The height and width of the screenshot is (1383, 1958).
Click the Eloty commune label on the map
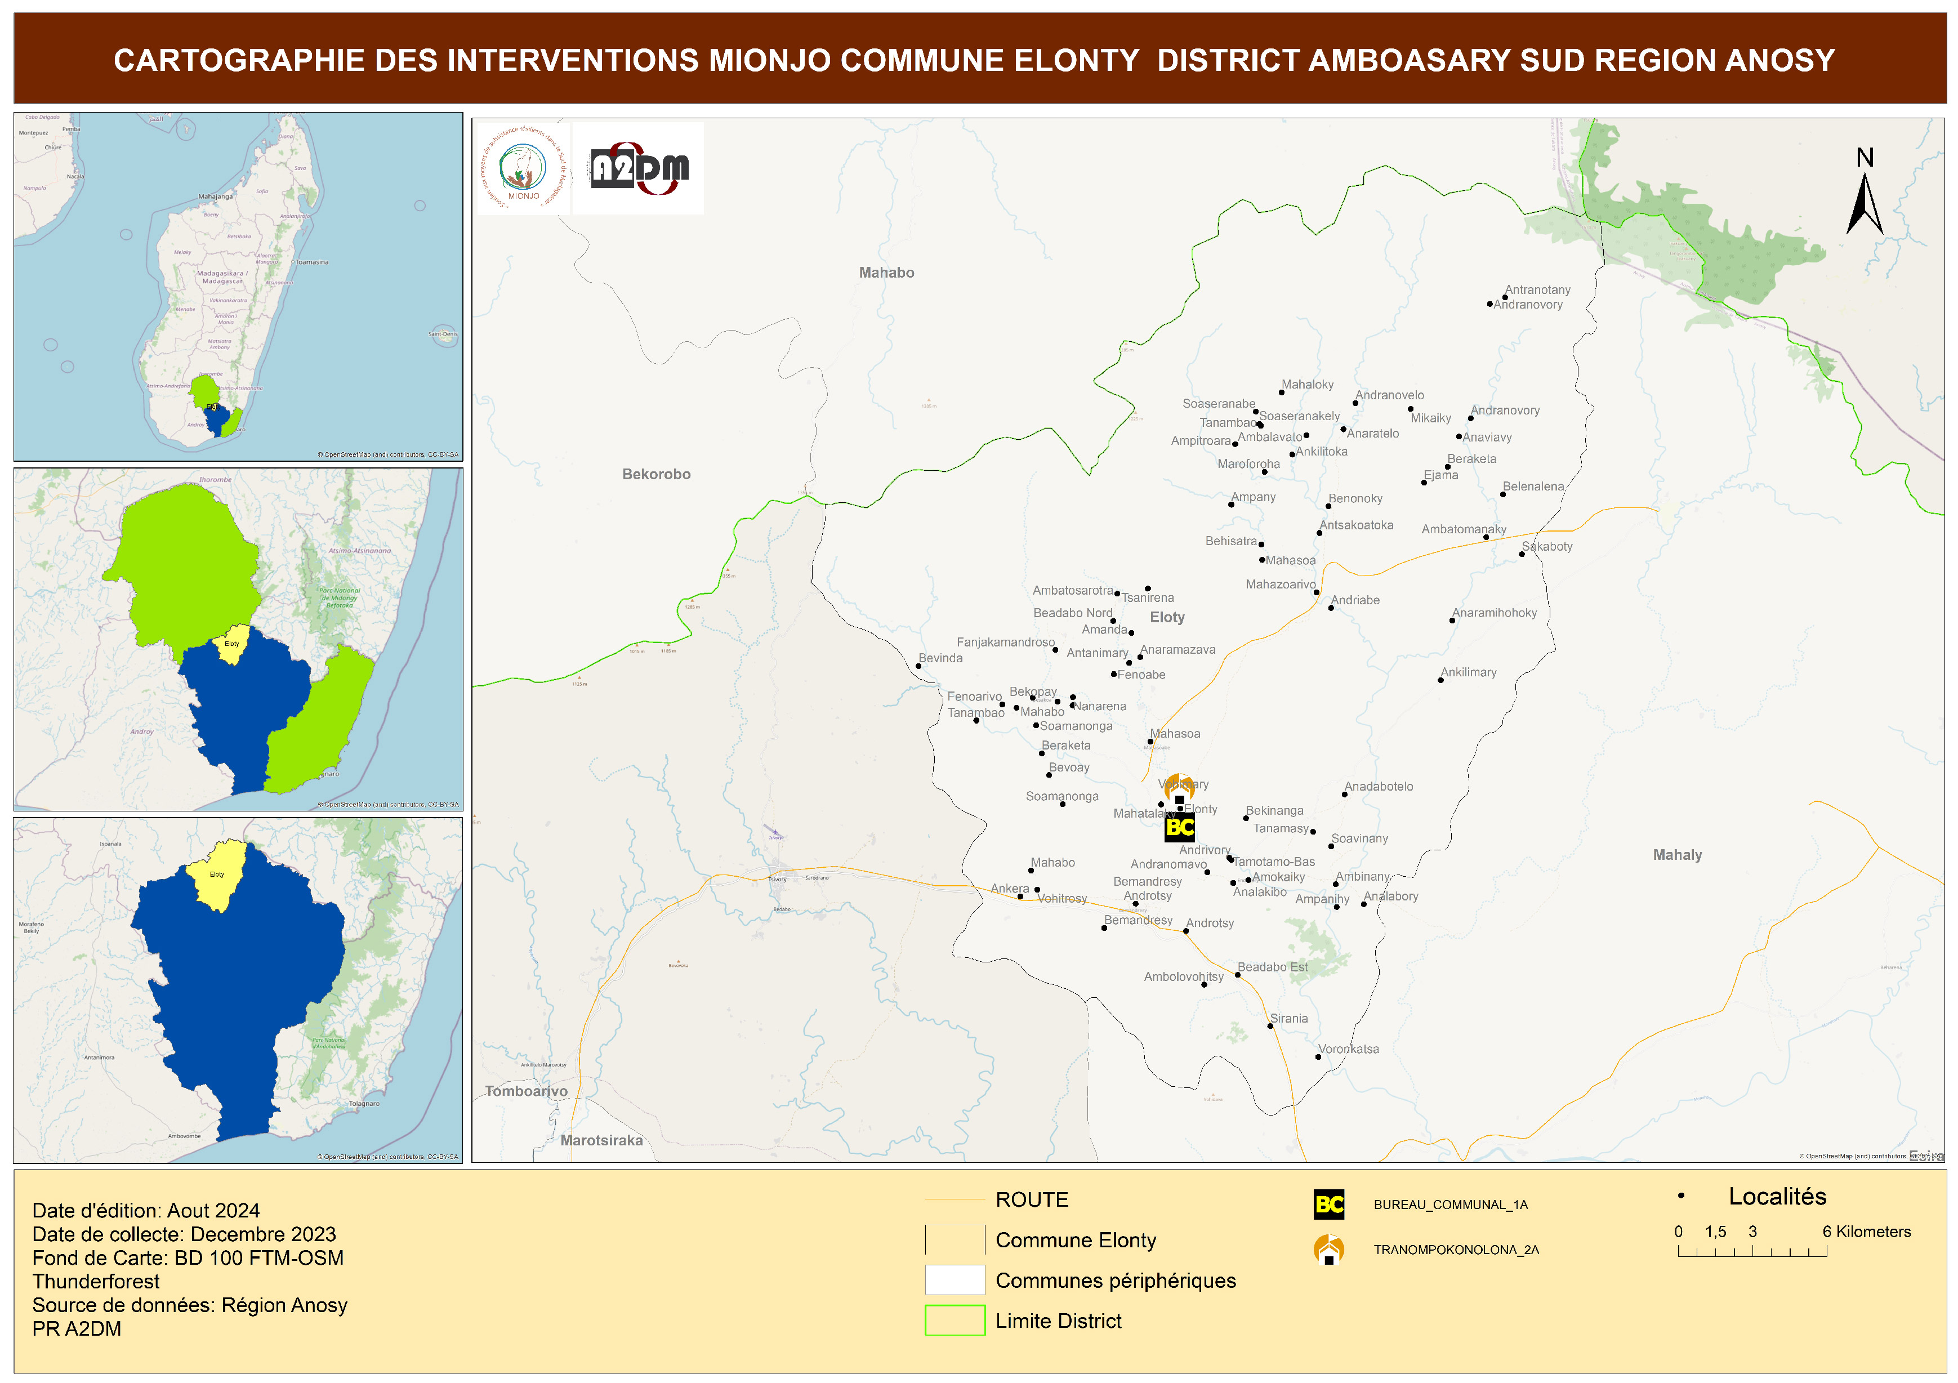[x=1167, y=617]
